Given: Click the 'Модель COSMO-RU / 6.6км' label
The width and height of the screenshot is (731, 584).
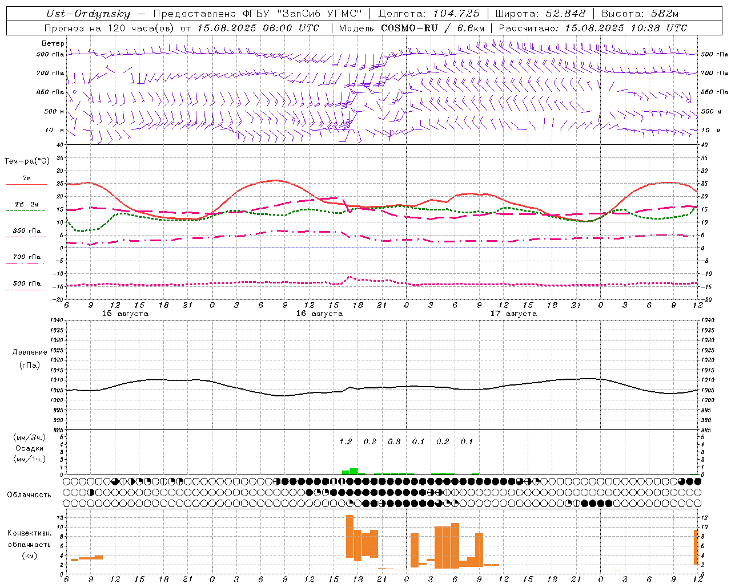Looking at the screenshot, I should 412,28.
